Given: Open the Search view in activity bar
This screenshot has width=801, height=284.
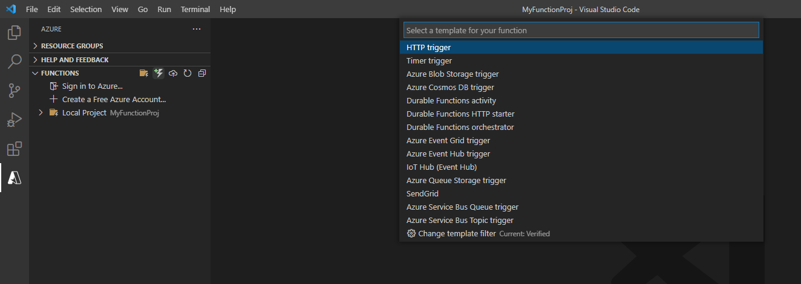Looking at the screenshot, I should pos(15,62).
